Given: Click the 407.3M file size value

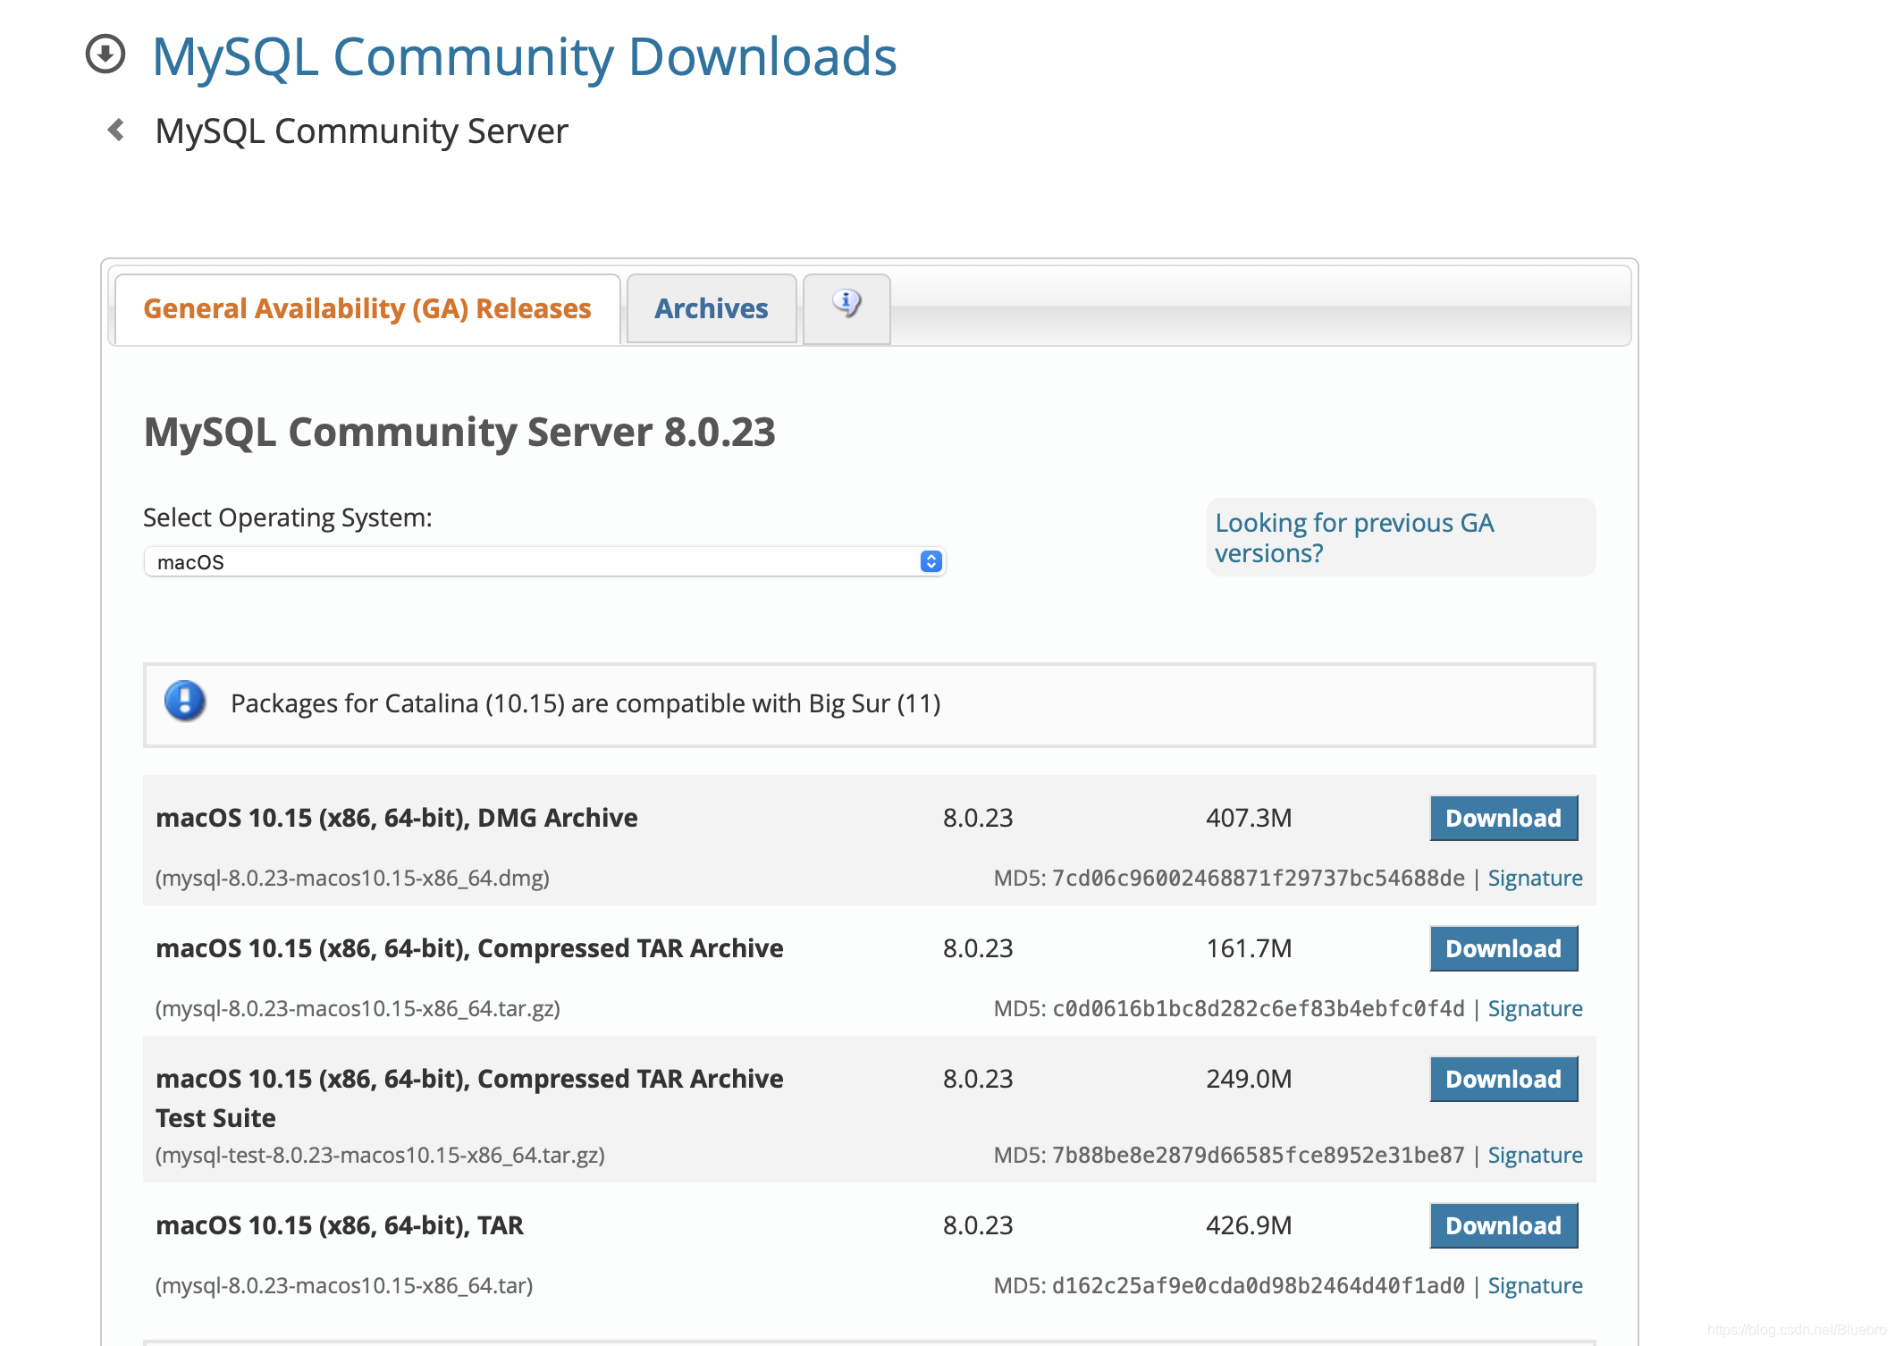Looking at the screenshot, I should point(1249,818).
